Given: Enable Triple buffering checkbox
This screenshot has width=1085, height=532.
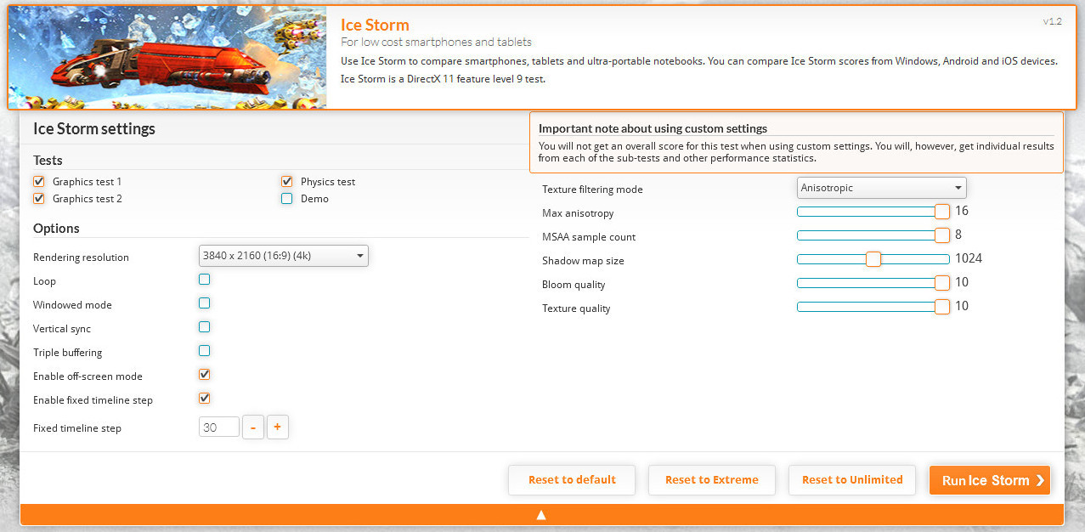Looking at the screenshot, I should coord(204,351).
